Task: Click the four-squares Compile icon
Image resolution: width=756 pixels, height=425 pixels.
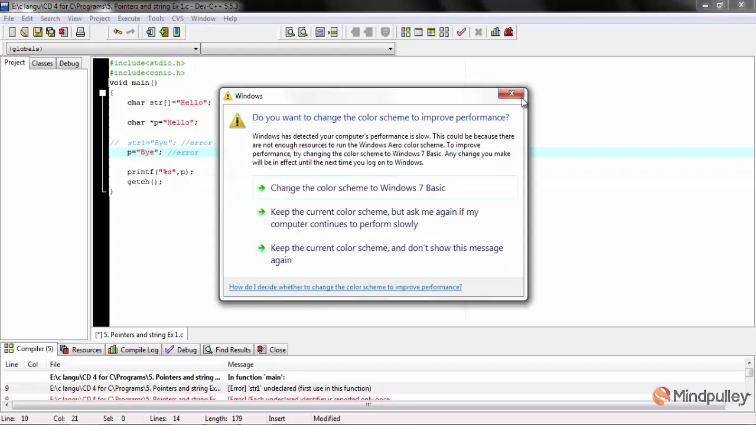Action: [x=406, y=32]
